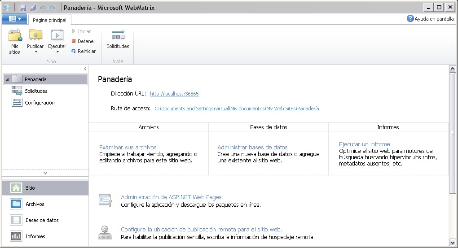Collapse the navigation pane chevron

point(85,69)
